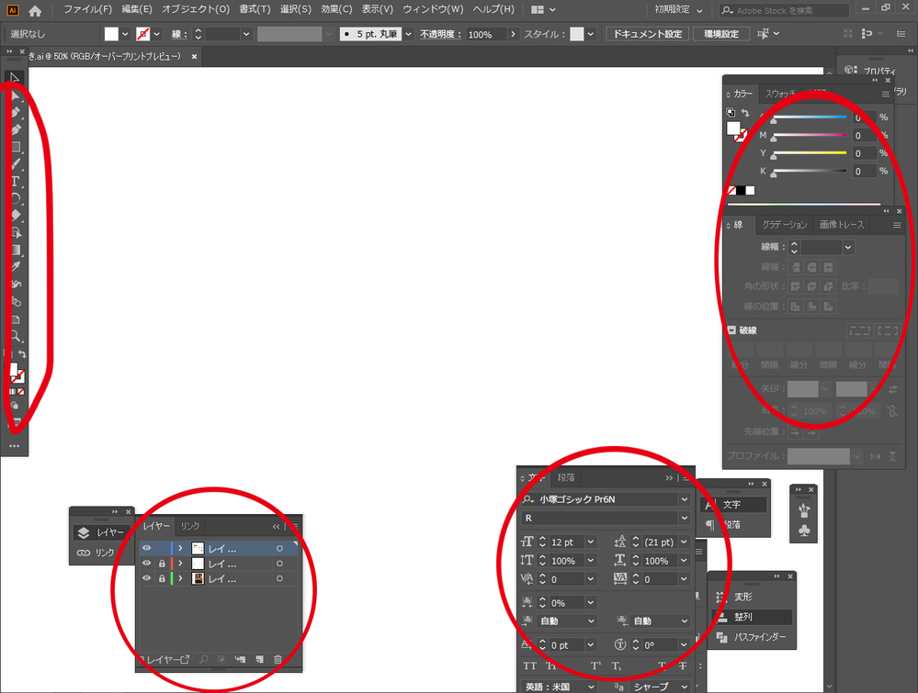Click the ドキュメント設定 button

647,34
